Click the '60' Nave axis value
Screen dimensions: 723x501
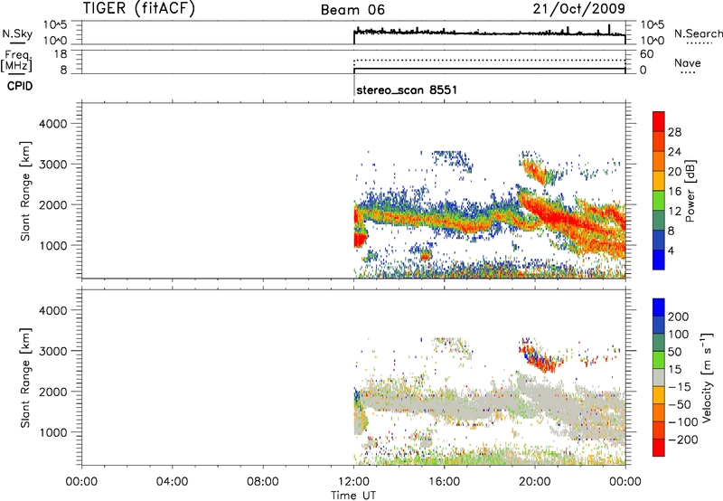646,54
